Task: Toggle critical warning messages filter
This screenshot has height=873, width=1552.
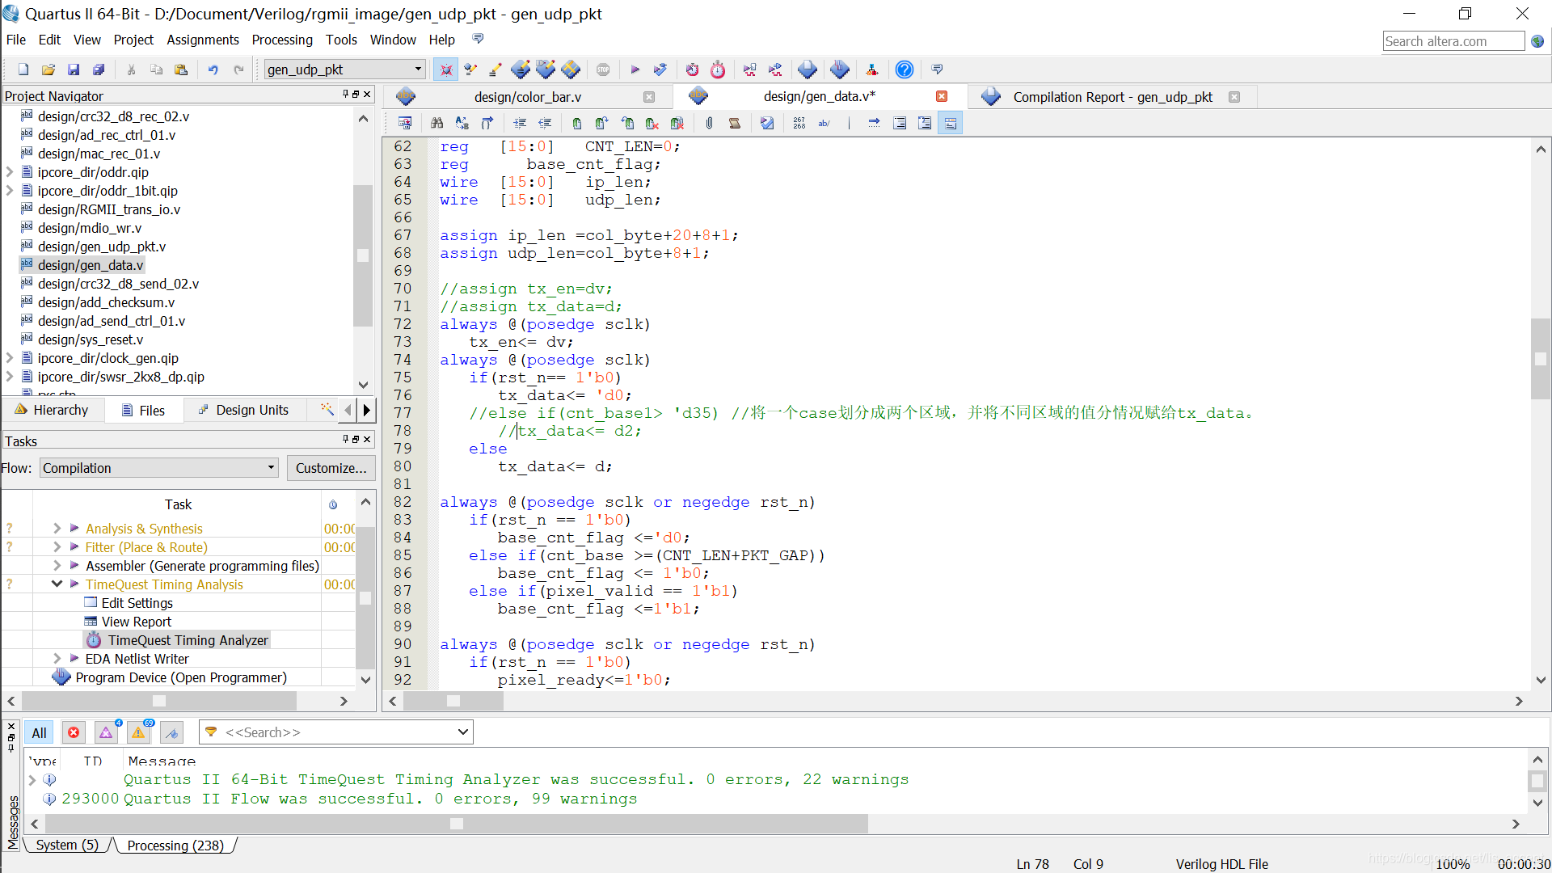Action: (x=106, y=732)
